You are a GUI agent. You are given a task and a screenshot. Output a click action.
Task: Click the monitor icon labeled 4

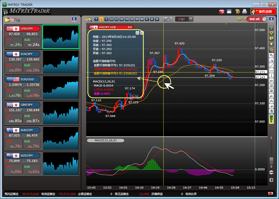pyautogui.click(x=271, y=19)
